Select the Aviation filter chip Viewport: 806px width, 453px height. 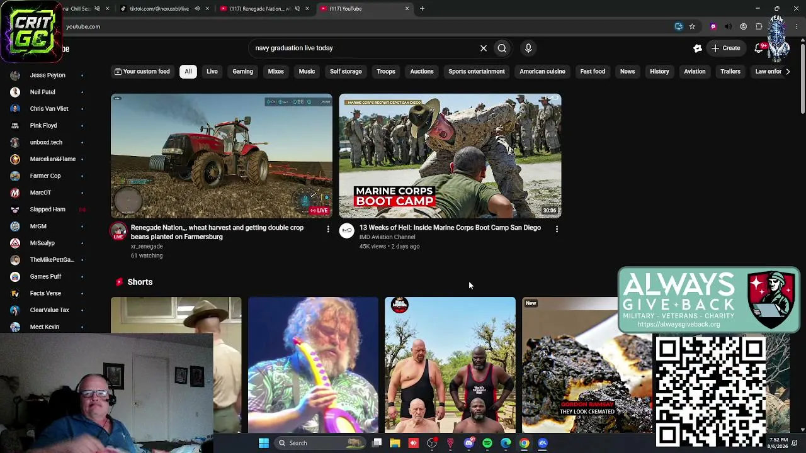tap(695, 72)
